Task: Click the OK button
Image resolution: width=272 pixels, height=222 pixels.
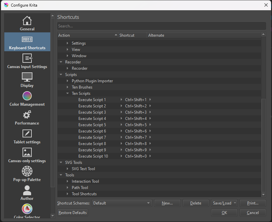Action: pyautogui.click(x=224, y=212)
